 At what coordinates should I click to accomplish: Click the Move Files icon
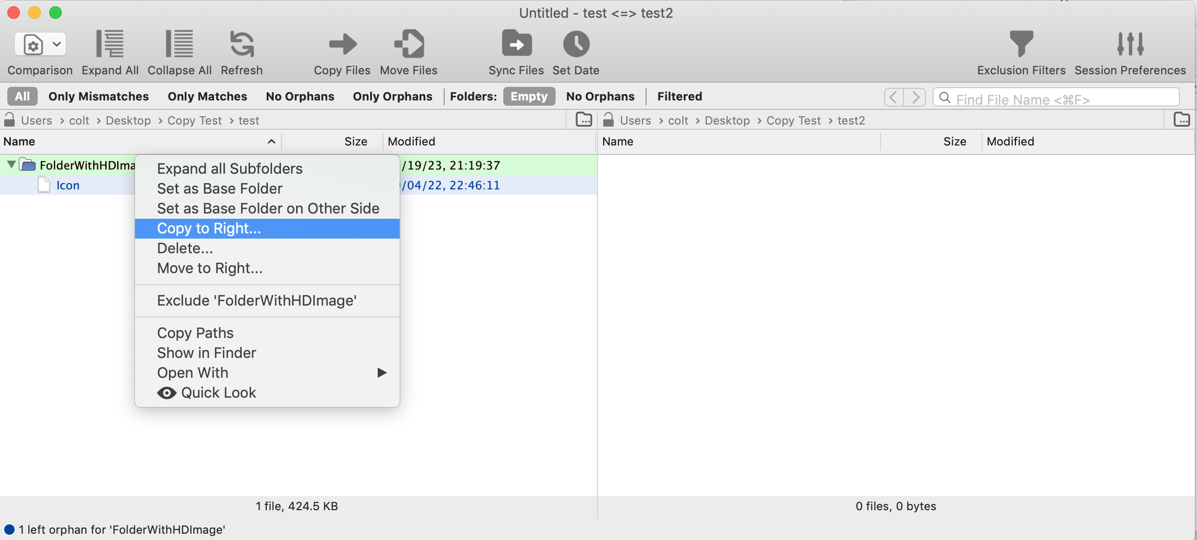409,44
